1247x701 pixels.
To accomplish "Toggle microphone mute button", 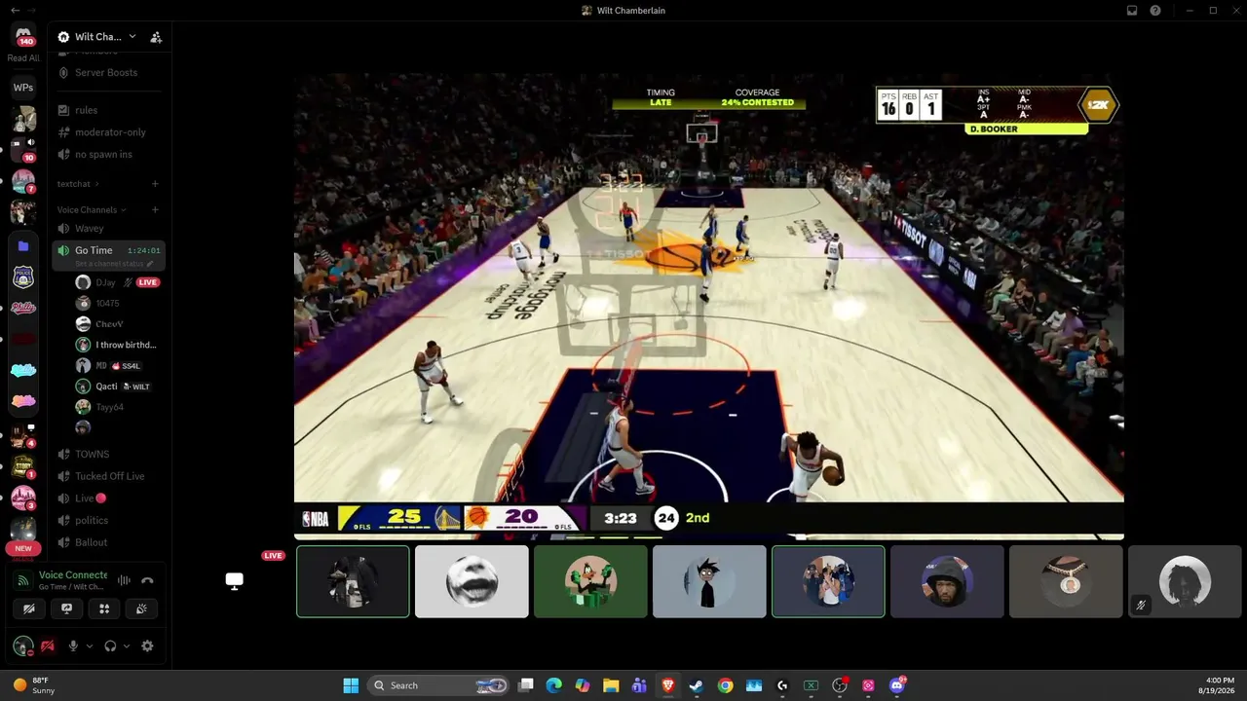I will 73,646.
